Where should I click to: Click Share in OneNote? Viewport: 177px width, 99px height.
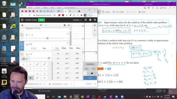(x=163, y=8)
